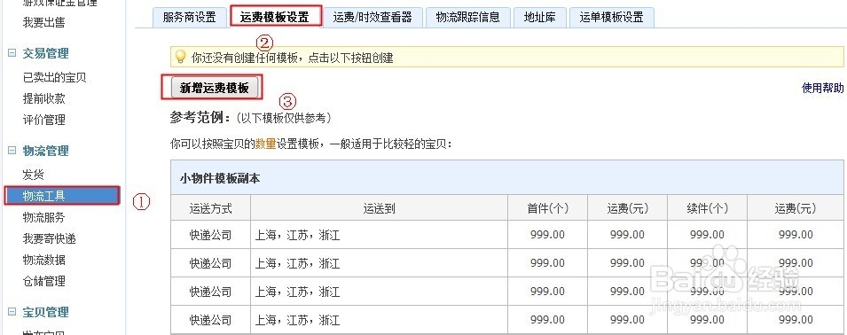Go to 提前收款 page
This screenshot has width=847, height=335.
point(43,98)
